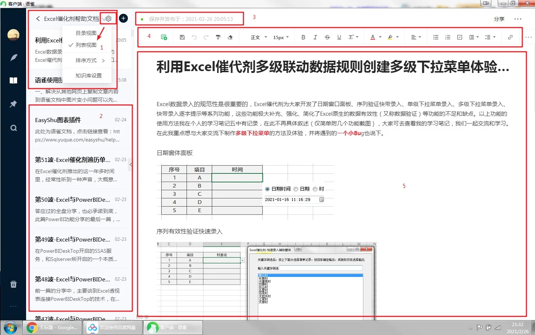The width and height of the screenshot is (535, 335).
Task: Choose the checked 列表视图 menu item
Action: click(86, 45)
